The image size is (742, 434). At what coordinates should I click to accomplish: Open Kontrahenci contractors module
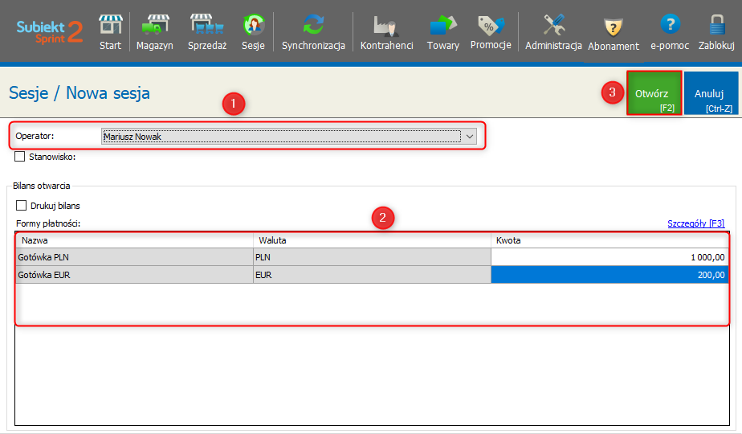click(x=386, y=32)
